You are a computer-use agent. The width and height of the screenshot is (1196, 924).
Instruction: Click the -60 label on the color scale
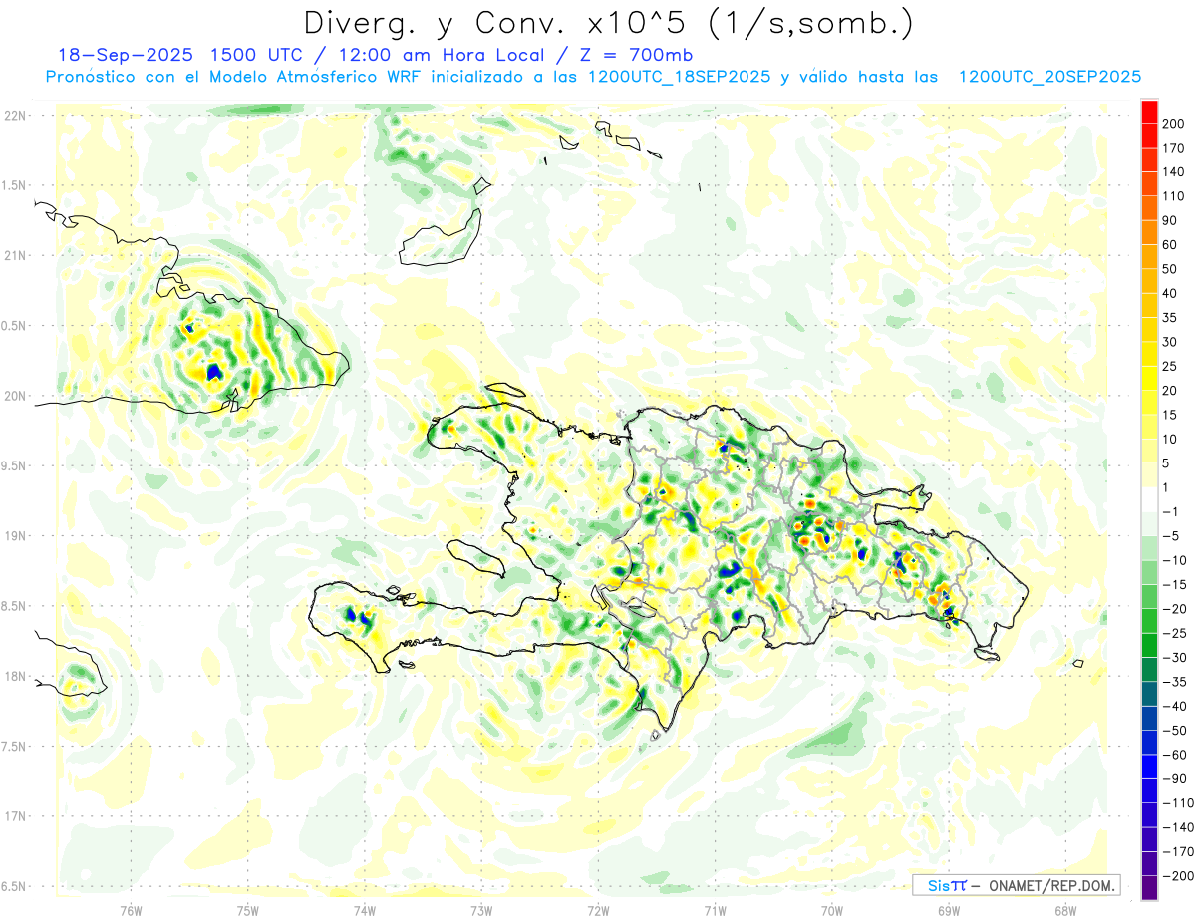(x=1172, y=755)
